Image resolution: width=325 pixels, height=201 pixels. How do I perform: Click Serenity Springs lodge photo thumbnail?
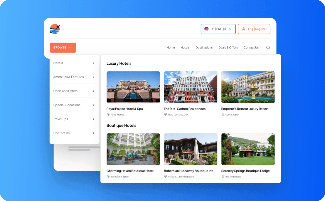click(x=248, y=149)
